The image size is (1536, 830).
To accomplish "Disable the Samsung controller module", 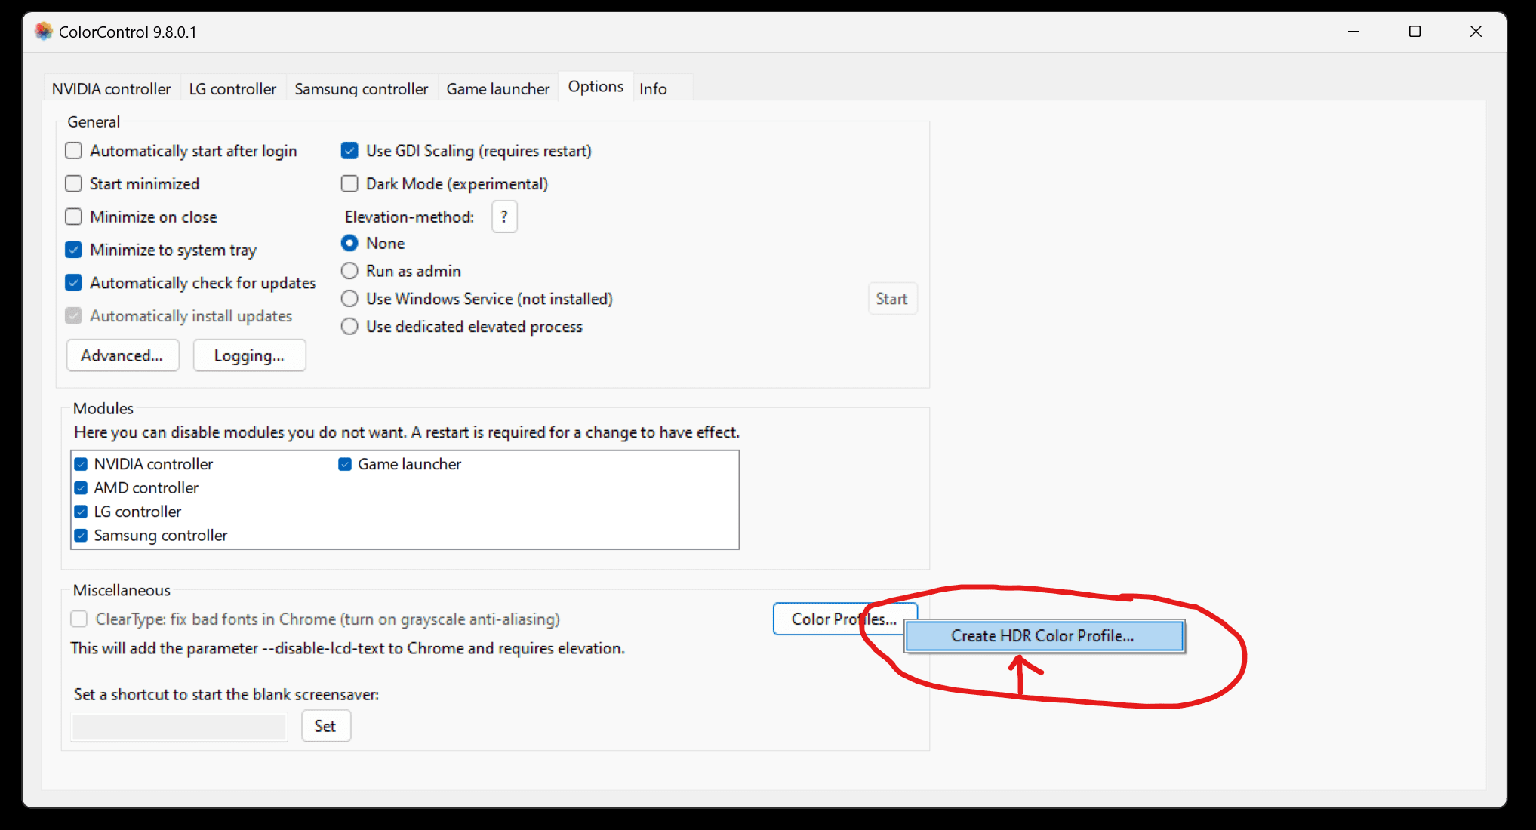I will 81,536.
